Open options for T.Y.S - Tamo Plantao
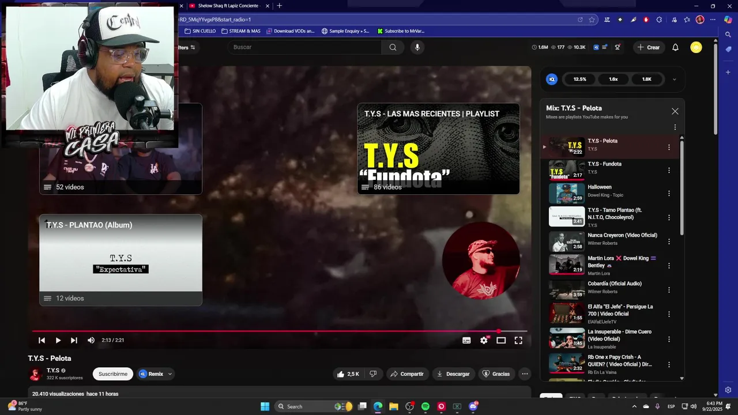 pos(669,218)
